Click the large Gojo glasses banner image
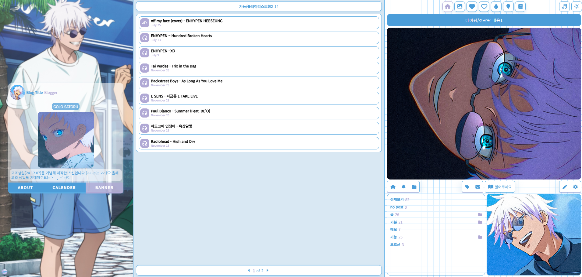The height and width of the screenshot is (277, 582). pyautogui.click(x=484, y=104)
